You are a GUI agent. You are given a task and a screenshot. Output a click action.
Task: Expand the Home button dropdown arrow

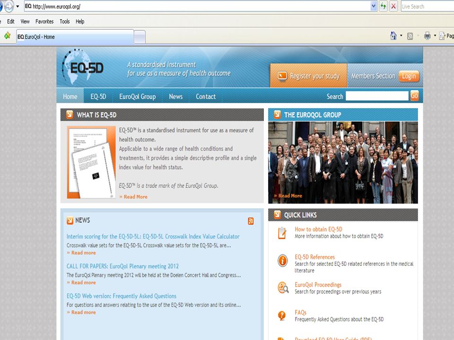[401, 36]
